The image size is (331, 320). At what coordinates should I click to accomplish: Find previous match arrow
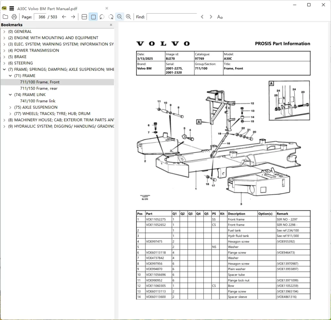[202, 17]
